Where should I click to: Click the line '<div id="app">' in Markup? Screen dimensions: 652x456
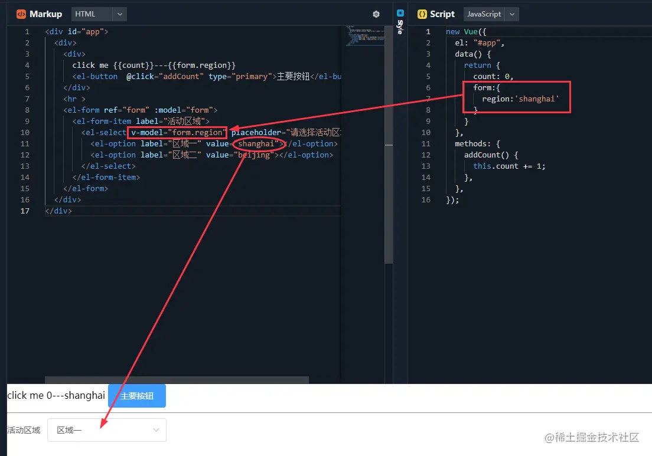pyautogui.click(x=77, y=32)
